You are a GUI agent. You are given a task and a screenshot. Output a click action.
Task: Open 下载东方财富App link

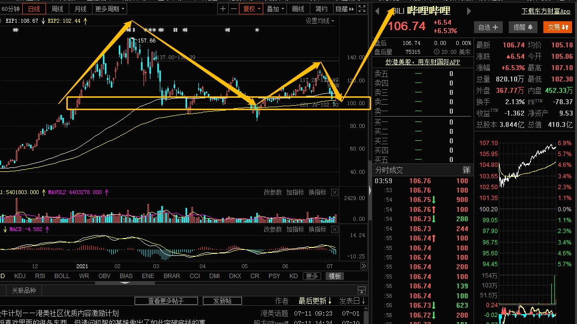[x=546, y=11]
